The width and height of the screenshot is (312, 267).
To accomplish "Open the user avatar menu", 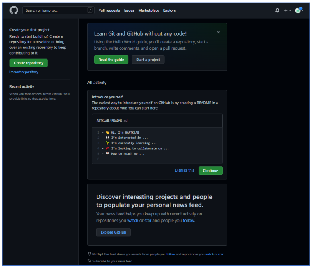I will (299, 10).
